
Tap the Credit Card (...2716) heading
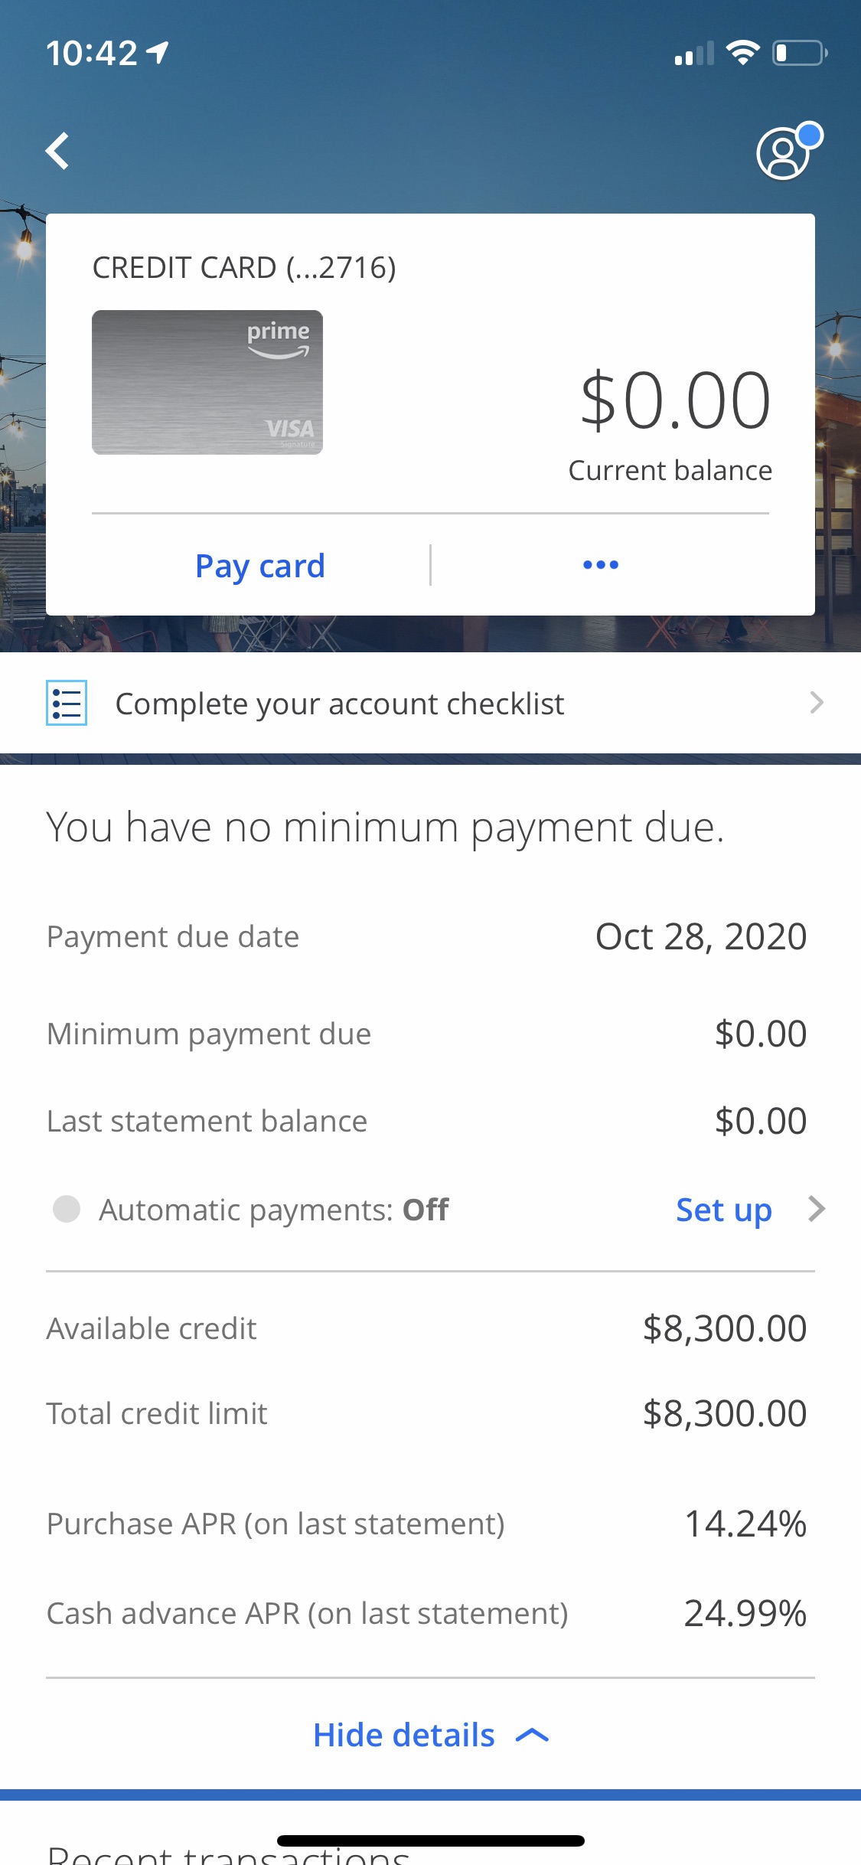pos(244,268)
